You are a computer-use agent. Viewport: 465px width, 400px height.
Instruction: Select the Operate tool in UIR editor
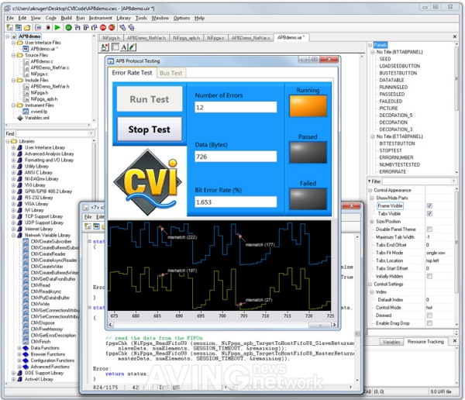[x=105, y=47]
